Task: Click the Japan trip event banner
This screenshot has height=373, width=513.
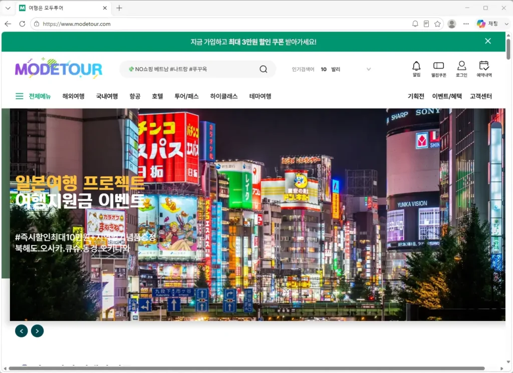Action: pos(258,214)
